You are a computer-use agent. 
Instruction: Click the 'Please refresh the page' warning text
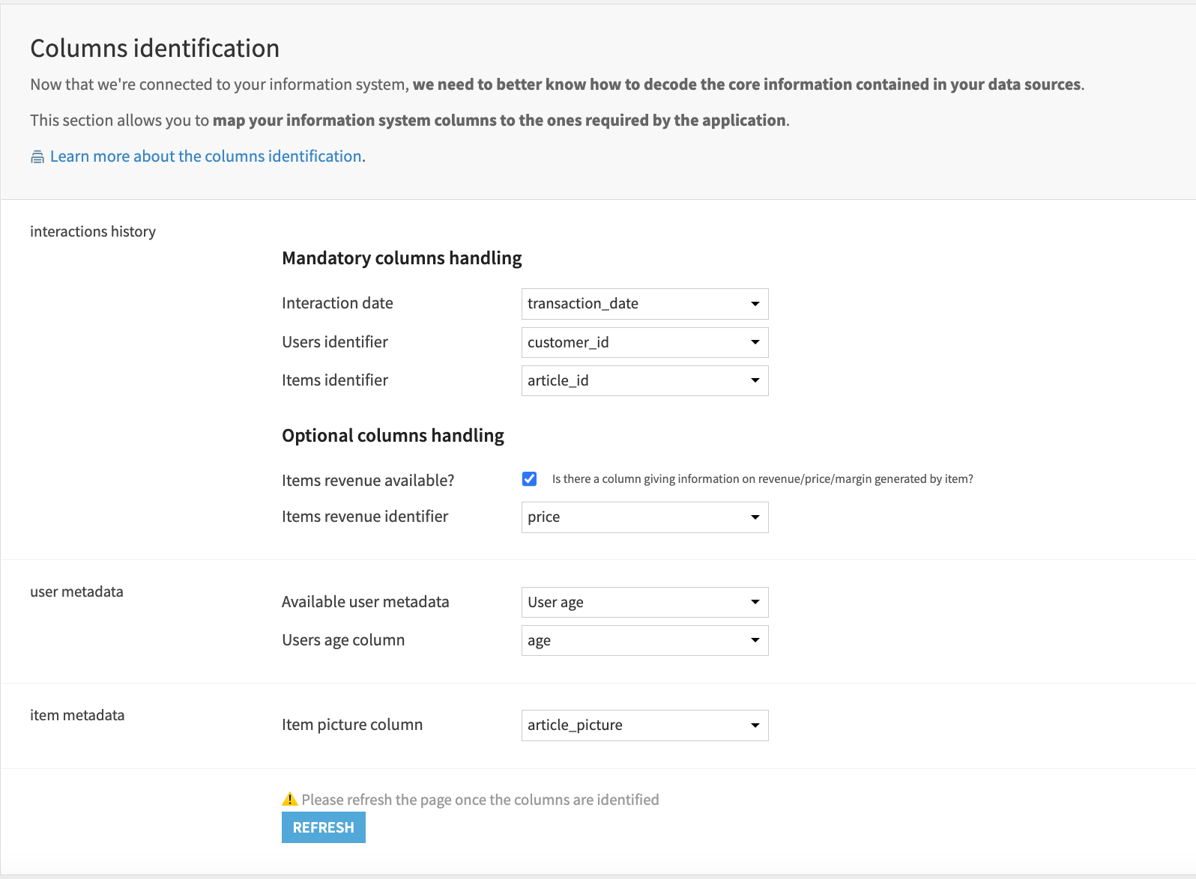pos(480,800)
